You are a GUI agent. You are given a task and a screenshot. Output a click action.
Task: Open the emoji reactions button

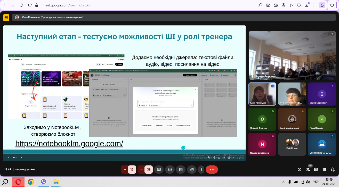pos(170,170)
